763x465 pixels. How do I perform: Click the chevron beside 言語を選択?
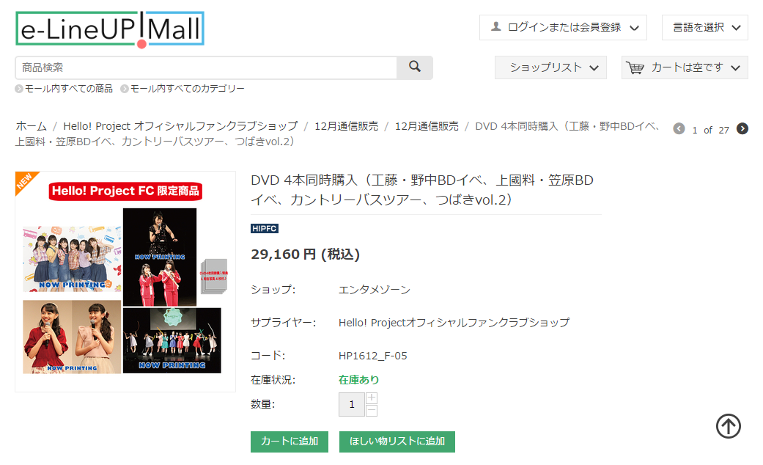pos(736,28)
